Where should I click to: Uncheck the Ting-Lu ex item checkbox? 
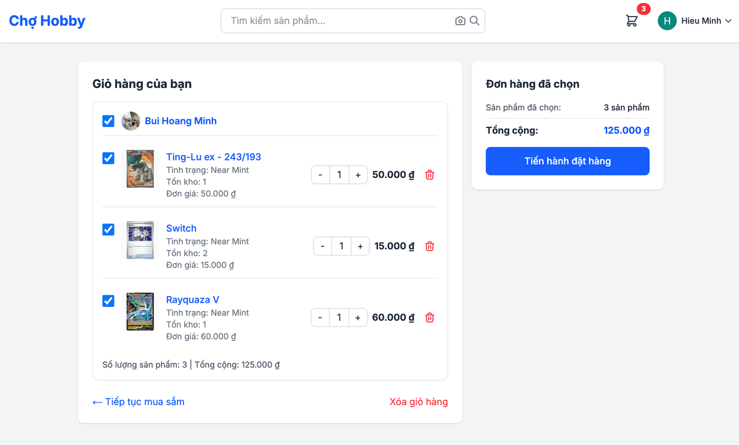[108, 158]
